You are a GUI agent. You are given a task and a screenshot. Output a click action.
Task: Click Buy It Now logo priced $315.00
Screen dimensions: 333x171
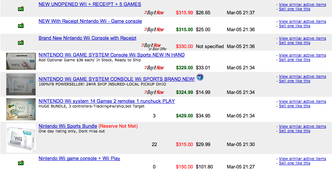[154, 30]
